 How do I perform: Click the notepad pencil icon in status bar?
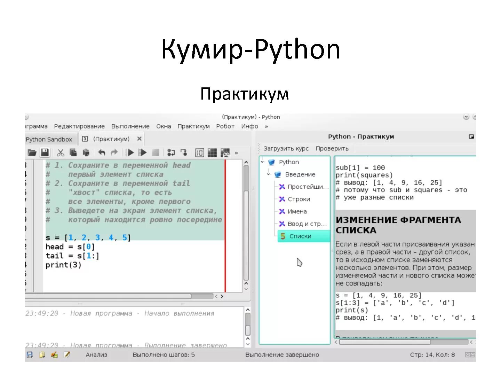[x=67, y=355]
